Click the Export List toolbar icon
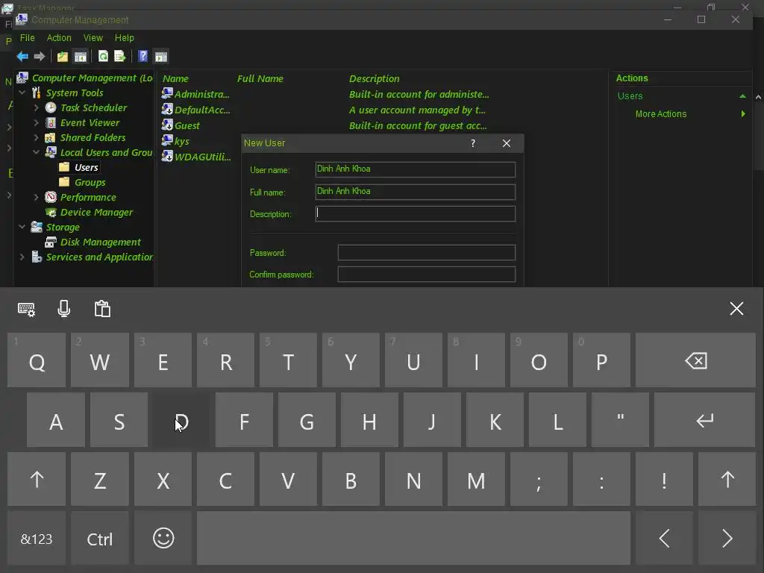This screenshot has height=573, width=764. [x=120, y=57]
